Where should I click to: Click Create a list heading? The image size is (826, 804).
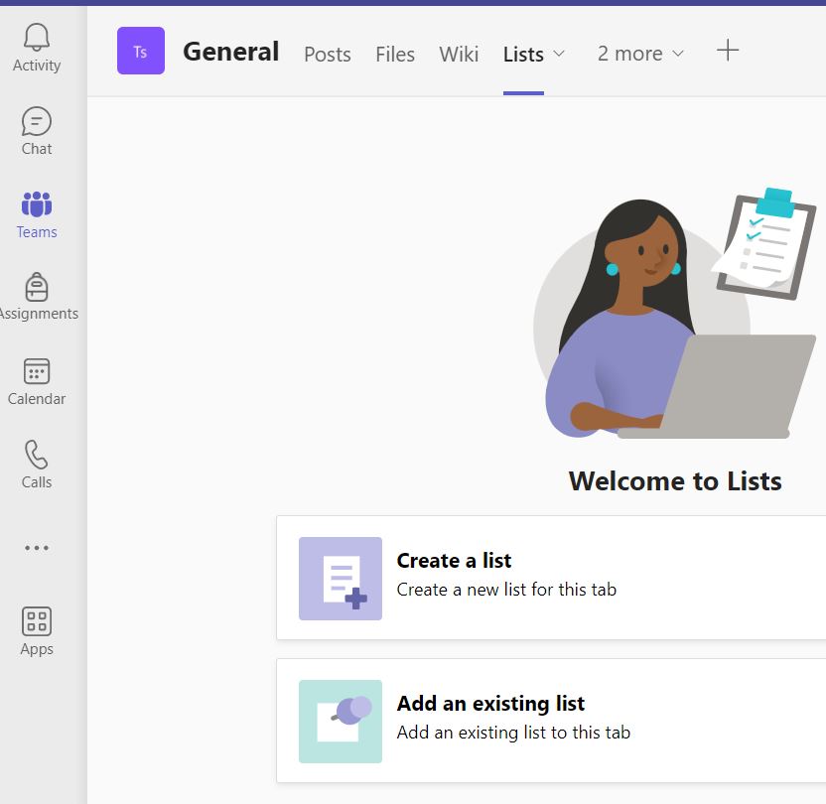454,561
